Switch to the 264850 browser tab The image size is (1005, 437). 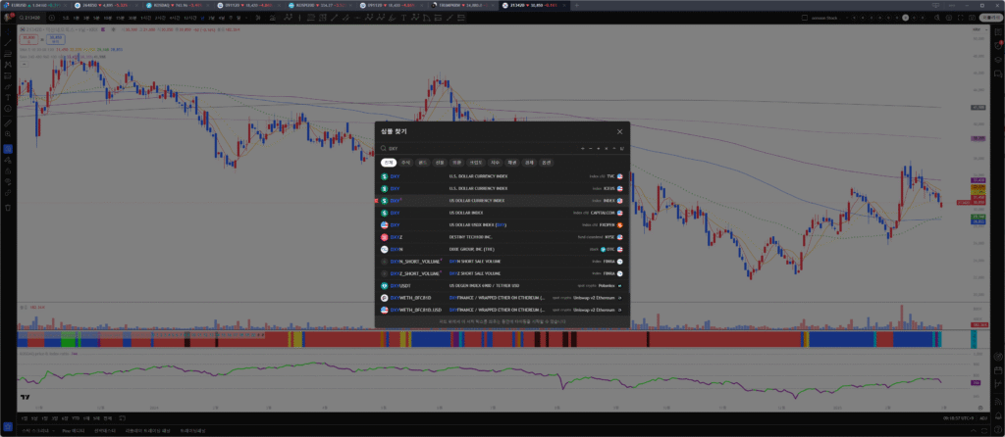[x=106, y=5]
